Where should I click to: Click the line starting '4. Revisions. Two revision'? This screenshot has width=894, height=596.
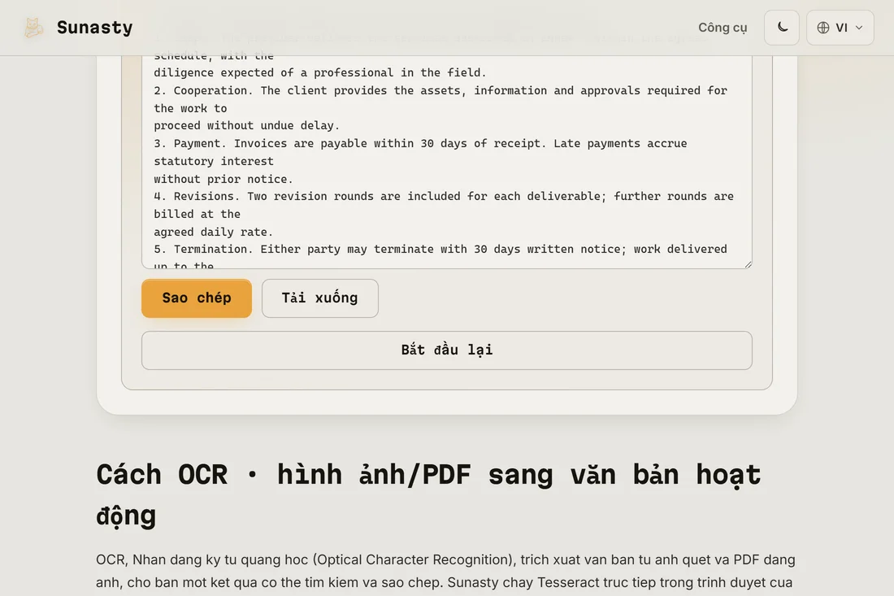(444, 197)
